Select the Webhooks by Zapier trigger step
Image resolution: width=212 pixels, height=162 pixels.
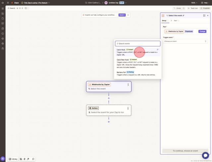[109, 86]
